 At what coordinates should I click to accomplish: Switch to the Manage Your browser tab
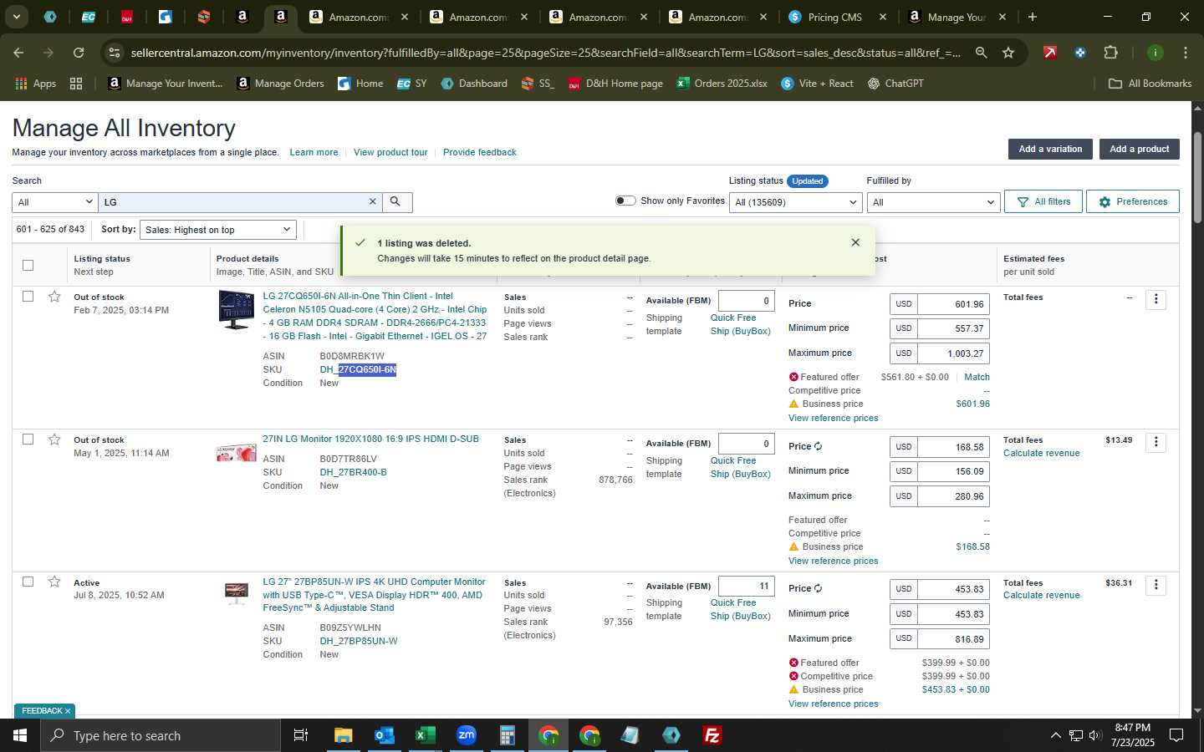pos(958,17)
